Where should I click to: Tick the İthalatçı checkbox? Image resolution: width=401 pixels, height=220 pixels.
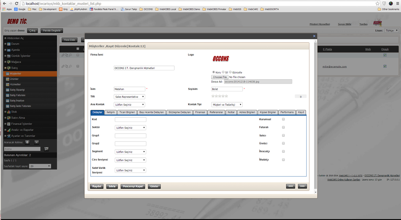click(x=283, y=159)
